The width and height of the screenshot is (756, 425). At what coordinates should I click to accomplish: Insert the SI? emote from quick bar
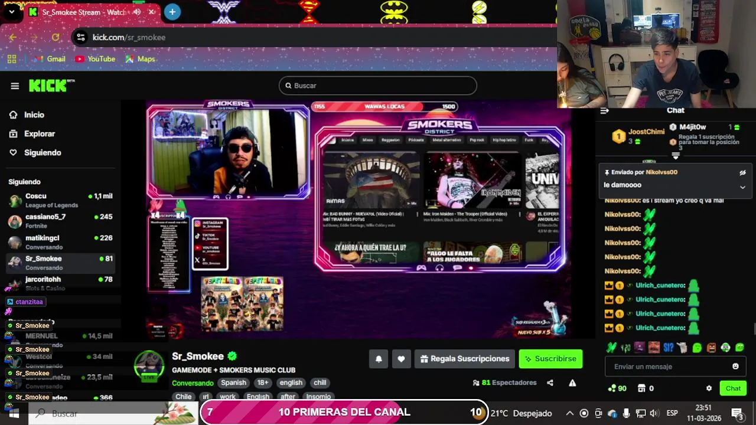(x=668, y=348)
